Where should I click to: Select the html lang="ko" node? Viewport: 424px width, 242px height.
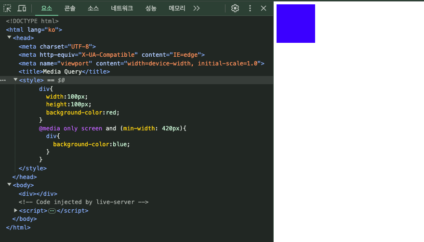pos(34,30)
